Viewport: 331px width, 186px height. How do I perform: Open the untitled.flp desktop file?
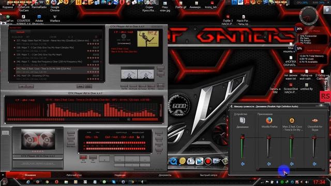tap(307, 87)
